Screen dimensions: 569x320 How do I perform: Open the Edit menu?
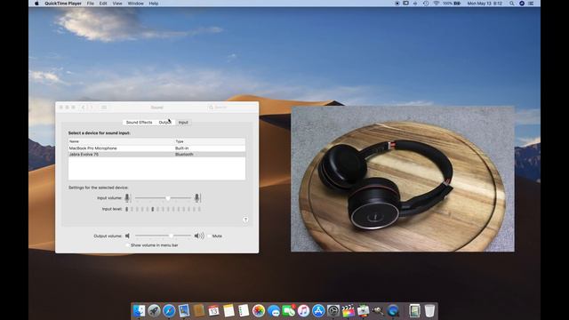click(x=103, y=4)
